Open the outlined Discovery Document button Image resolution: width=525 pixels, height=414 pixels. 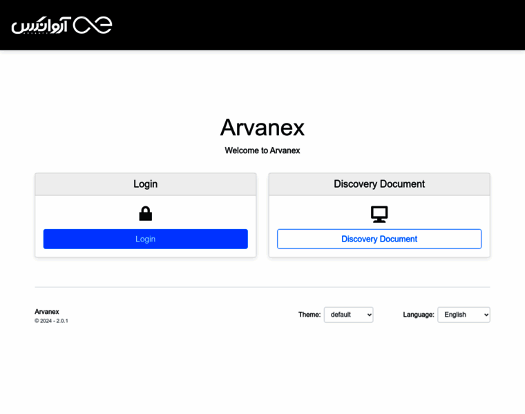point(379,239)
